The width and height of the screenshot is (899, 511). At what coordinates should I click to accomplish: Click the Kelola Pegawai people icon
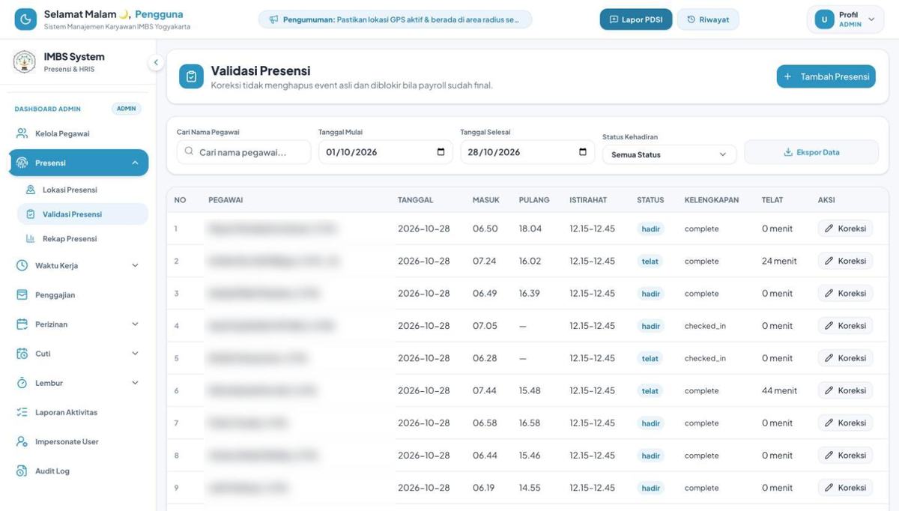point(22,133)
